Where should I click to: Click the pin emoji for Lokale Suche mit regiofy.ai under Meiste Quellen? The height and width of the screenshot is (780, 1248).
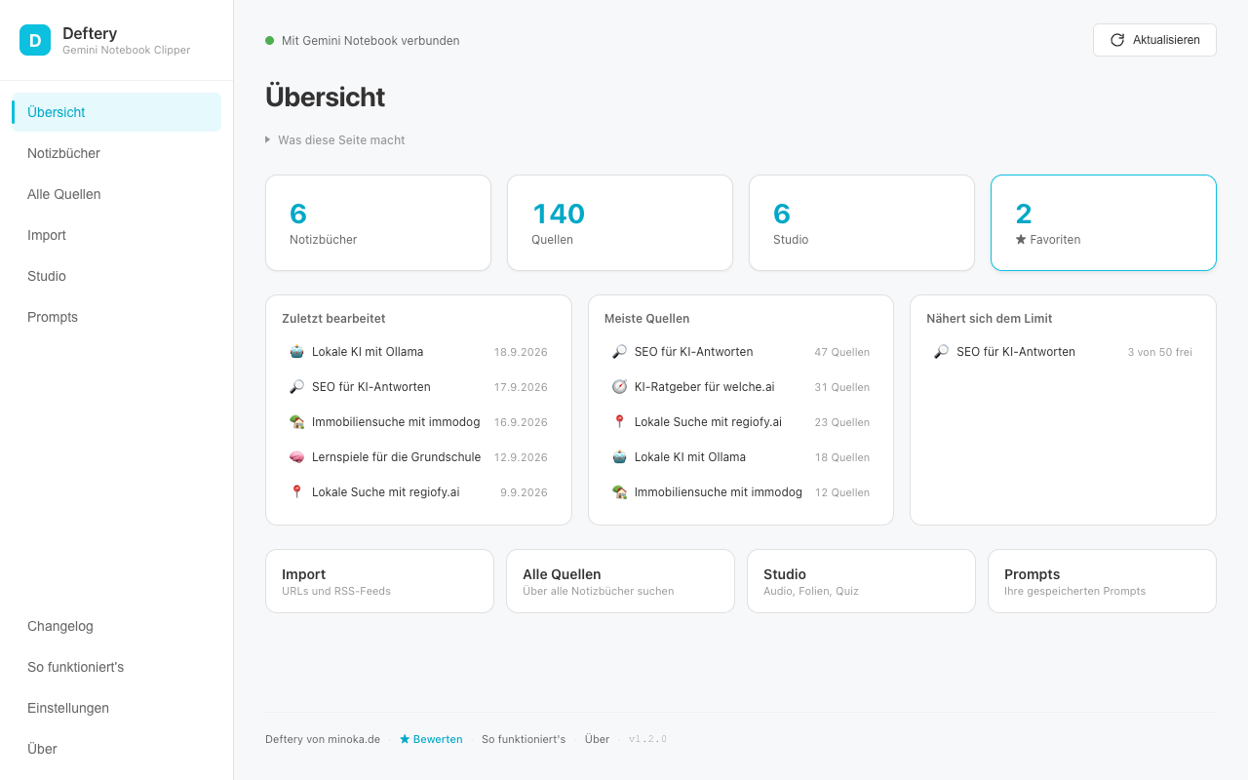coord(619,422)
